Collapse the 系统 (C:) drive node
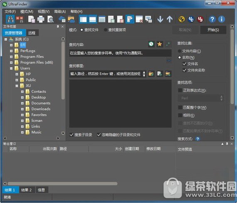237x203 pixels. (5, 40)
